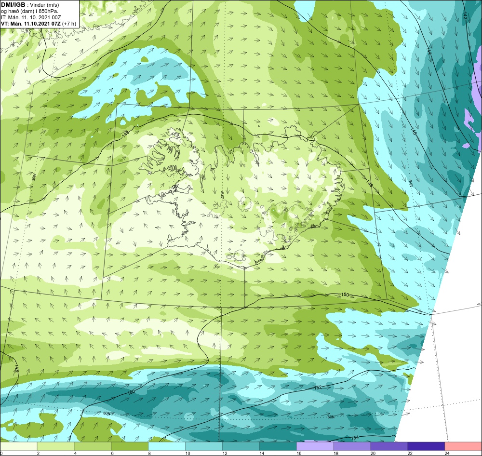This screenshot has width=482, height=456.
Task: Click the '20W' longitude label over Iceland
Action: click(222, 195)
